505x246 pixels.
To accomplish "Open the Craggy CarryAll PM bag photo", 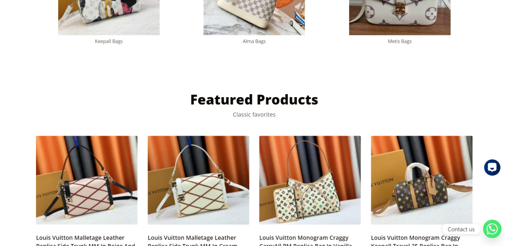I will click(x=310, y=180).
